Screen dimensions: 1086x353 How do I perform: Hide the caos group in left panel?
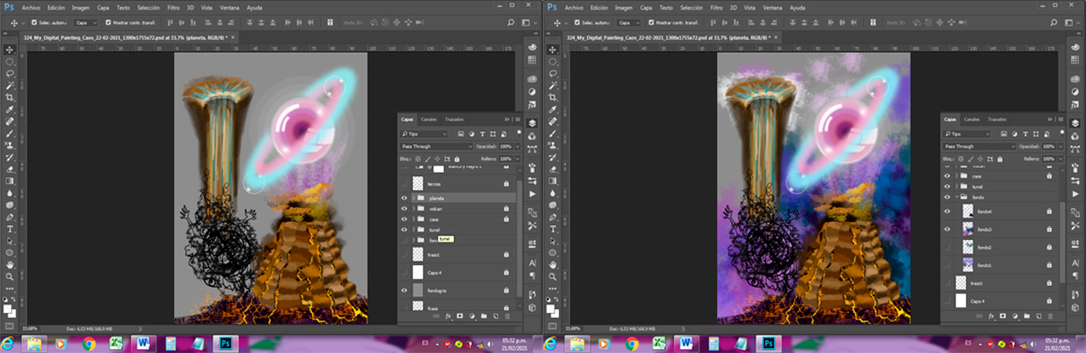click(x=403, y=219)
